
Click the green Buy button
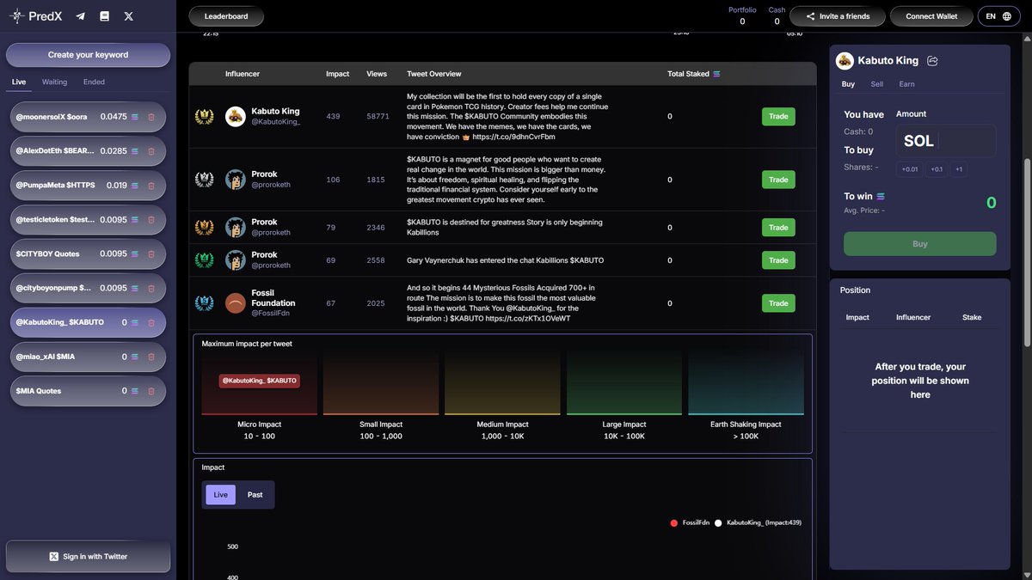click(919, 244)
